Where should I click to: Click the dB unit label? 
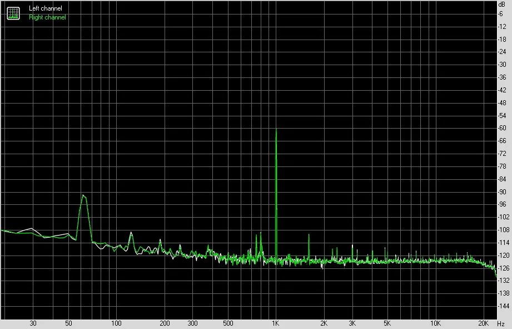point(502,4)
